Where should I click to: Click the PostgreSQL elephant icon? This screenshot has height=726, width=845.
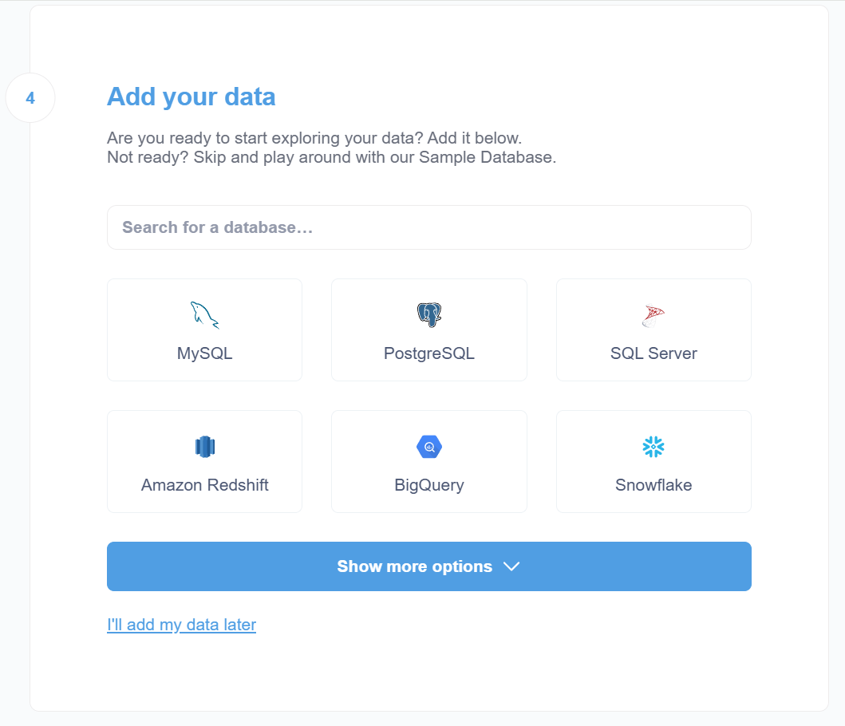[428, 314]
